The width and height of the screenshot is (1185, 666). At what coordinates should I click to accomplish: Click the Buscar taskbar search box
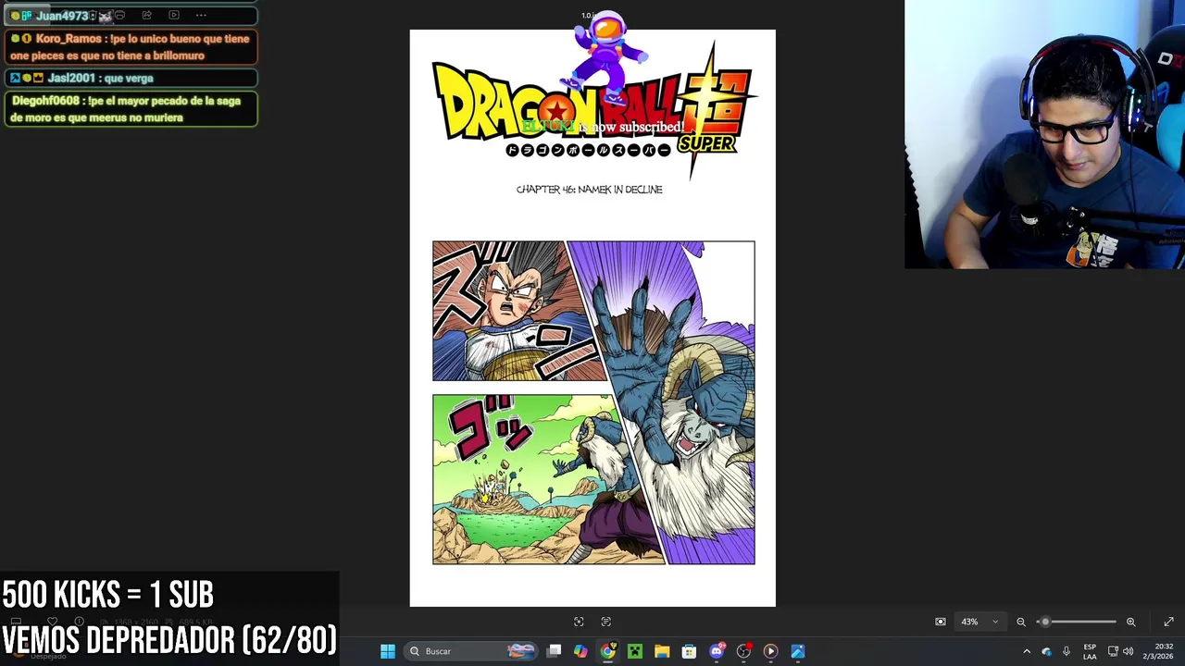click(x=471, y=651)
